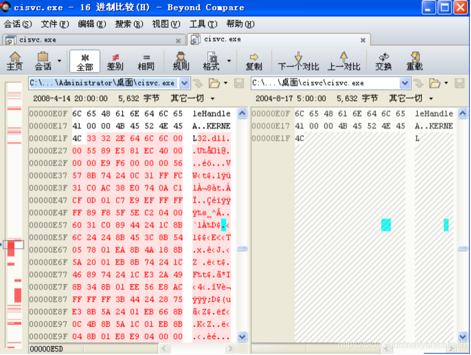Image resolution: width=471 pixels, height=355 pixels.
Task: Expand the Sessions (会话) dropdown arrow
Action: click(59, 61)
